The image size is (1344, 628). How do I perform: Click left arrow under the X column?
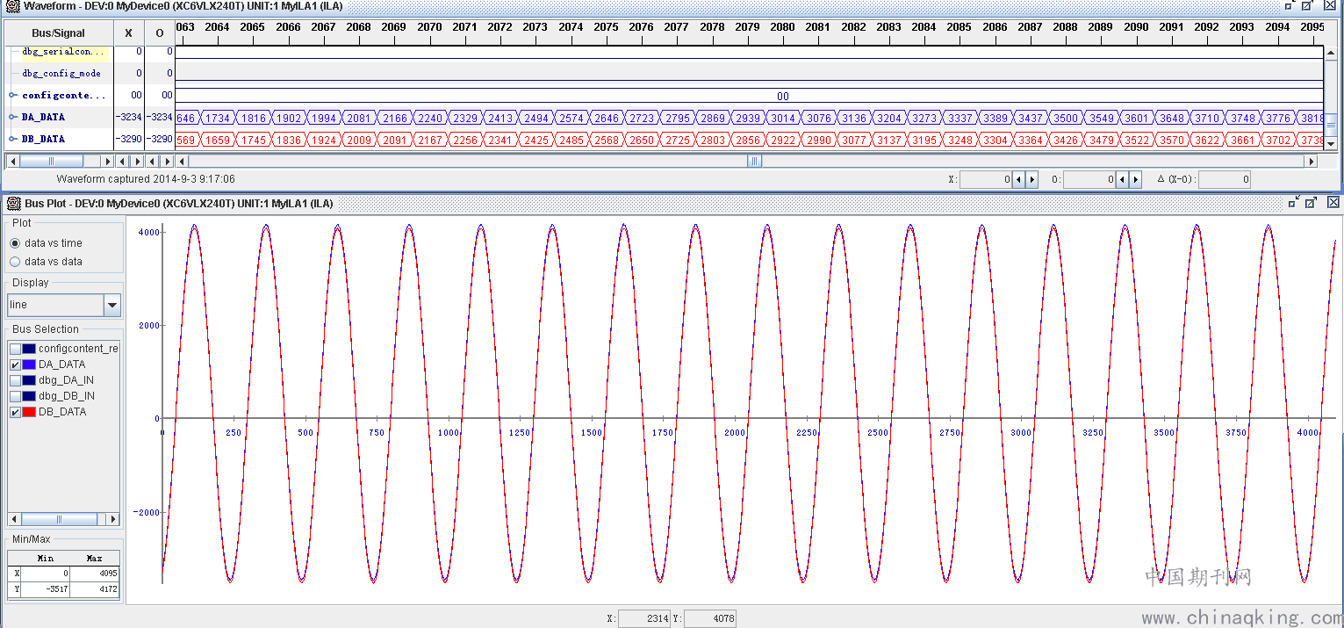(x=123, y=162)
